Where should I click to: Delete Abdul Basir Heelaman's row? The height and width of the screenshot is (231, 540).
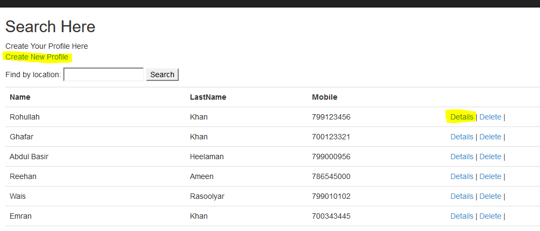pyautogui.click(x=491, y=157)
